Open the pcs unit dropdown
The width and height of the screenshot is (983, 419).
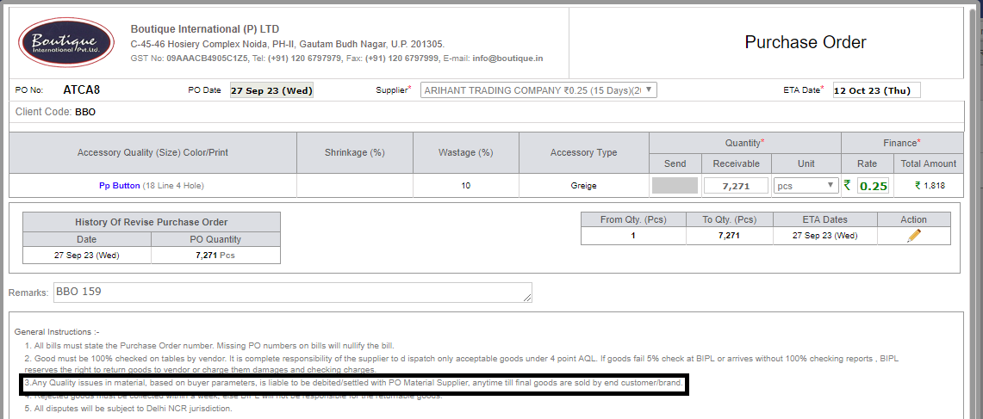coord(806,185)
